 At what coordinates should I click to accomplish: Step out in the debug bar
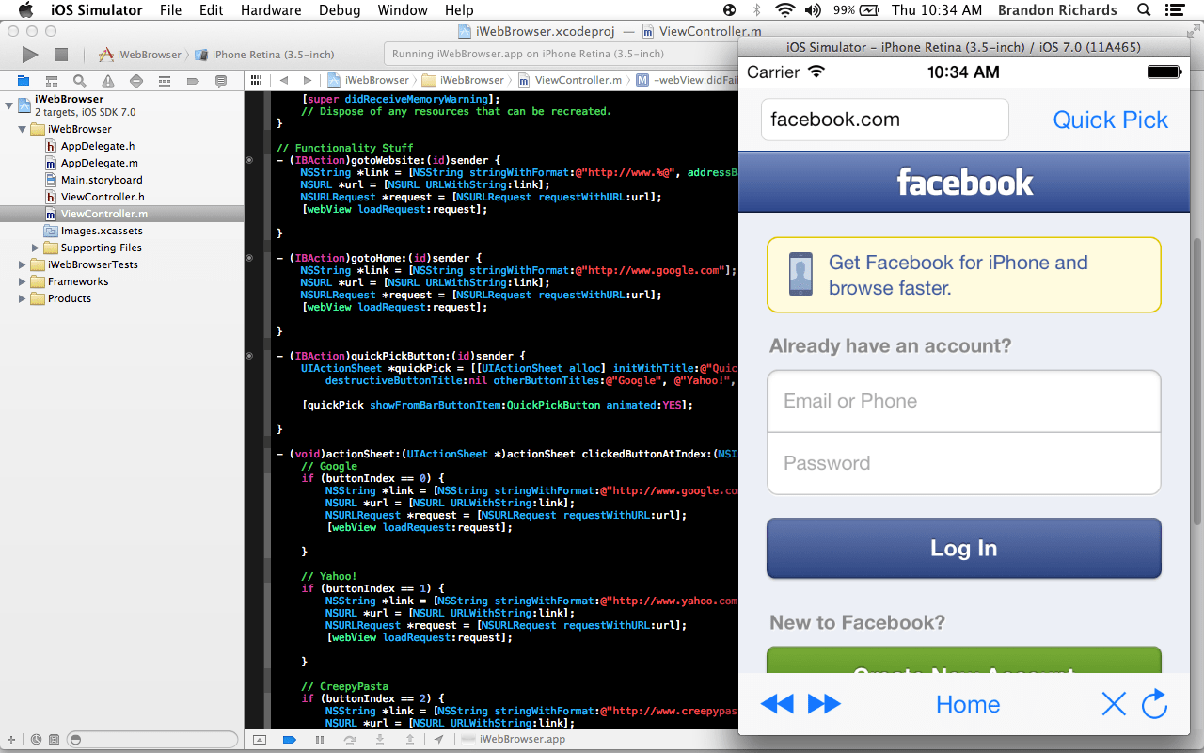pos(410,740)
